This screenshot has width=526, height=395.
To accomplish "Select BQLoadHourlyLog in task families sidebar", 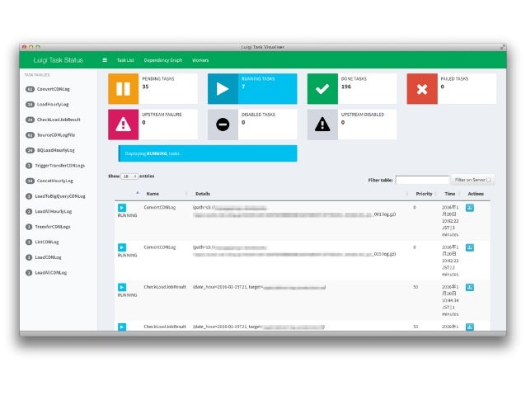I will tap(56, 150).
